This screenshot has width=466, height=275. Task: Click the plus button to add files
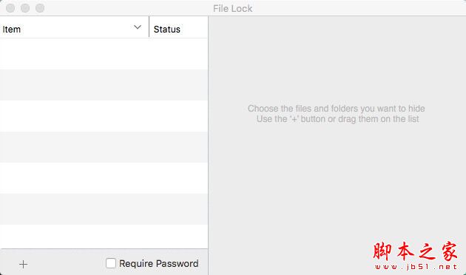click(23, 264)
